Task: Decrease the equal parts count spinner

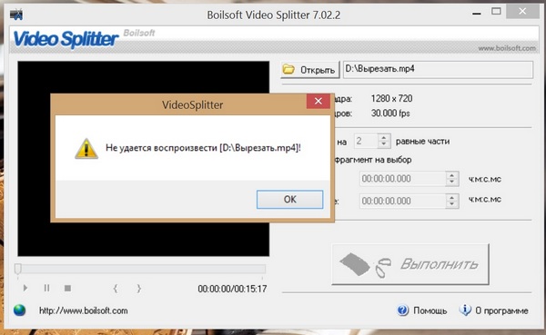Action: [384, 144]
